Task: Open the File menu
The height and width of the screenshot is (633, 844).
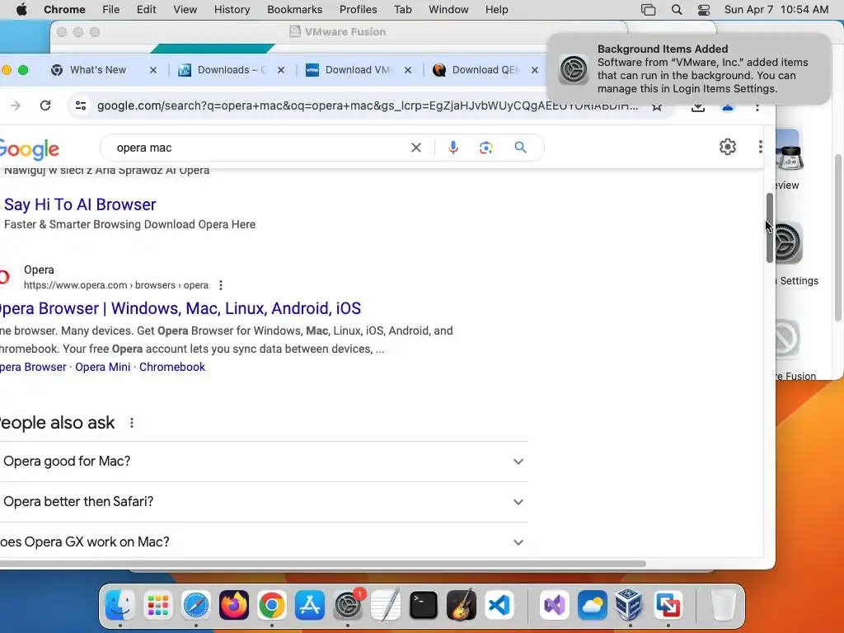Action: (111, 10)
